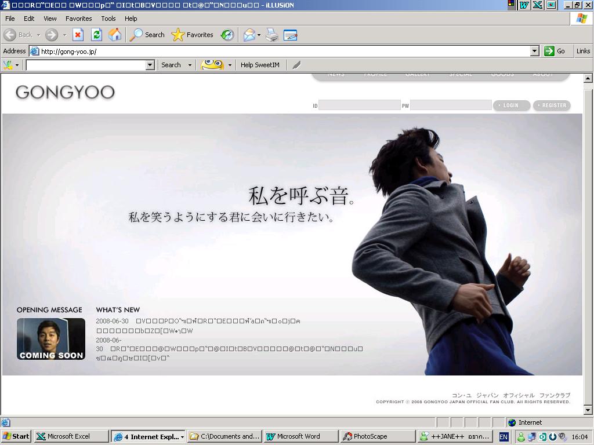This screenshot has width=594, height=445.
Task: Switch to Microsoft Word in taskbar
Action: pyautogui.click(x=301, y=436)
